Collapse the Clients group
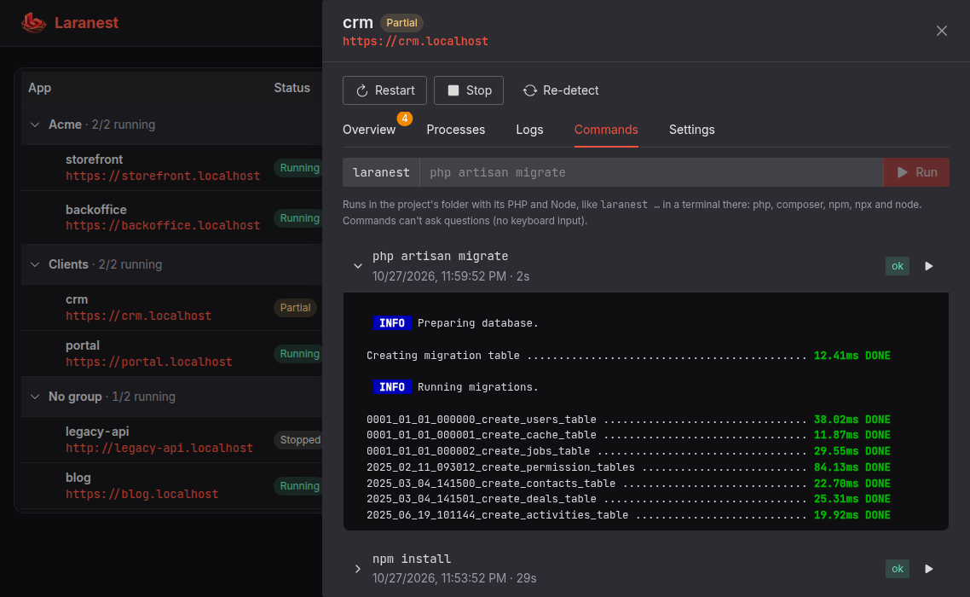The width and height of the screenshot is (970, 597). pos(35,264)
